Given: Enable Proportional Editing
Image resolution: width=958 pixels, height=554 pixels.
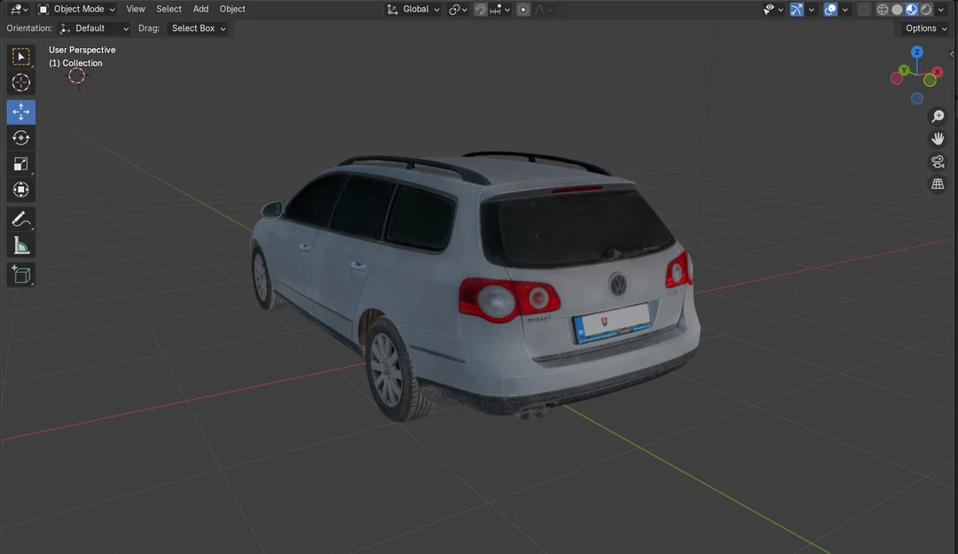Looking at the screenshot, I should 522,9.
